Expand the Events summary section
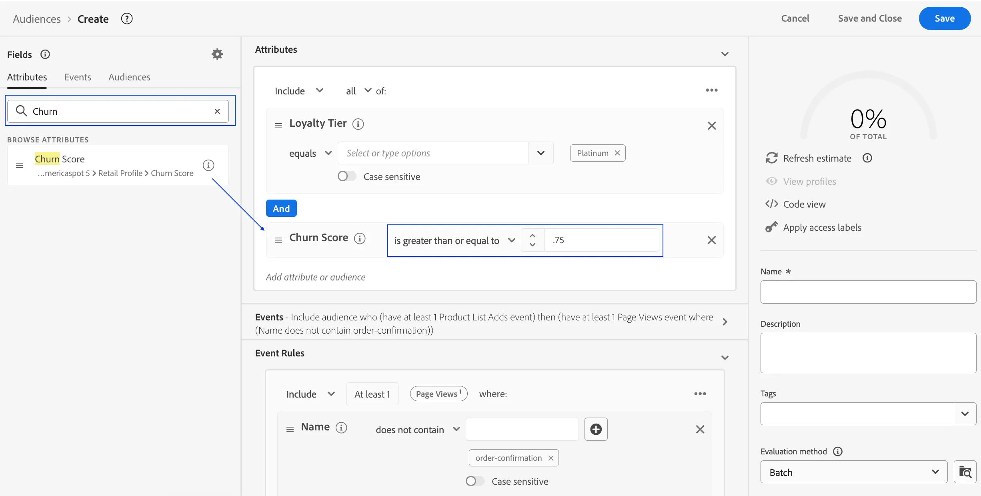 coord(725,322)
